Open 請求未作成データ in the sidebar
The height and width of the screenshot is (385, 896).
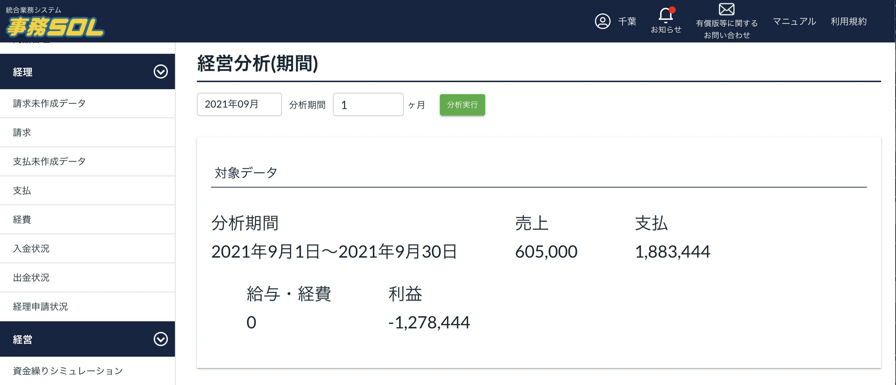50,103
